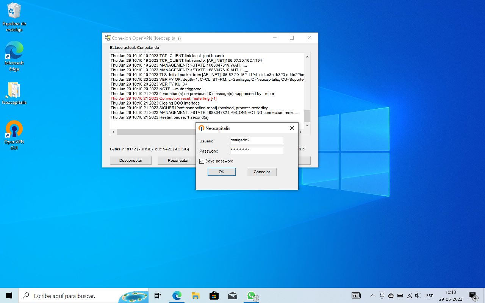Click the Cancelar button in Neocapitalis dialog
Image resolution: width=485 pixels, height=303 pixels.
(x=262, y=172)
